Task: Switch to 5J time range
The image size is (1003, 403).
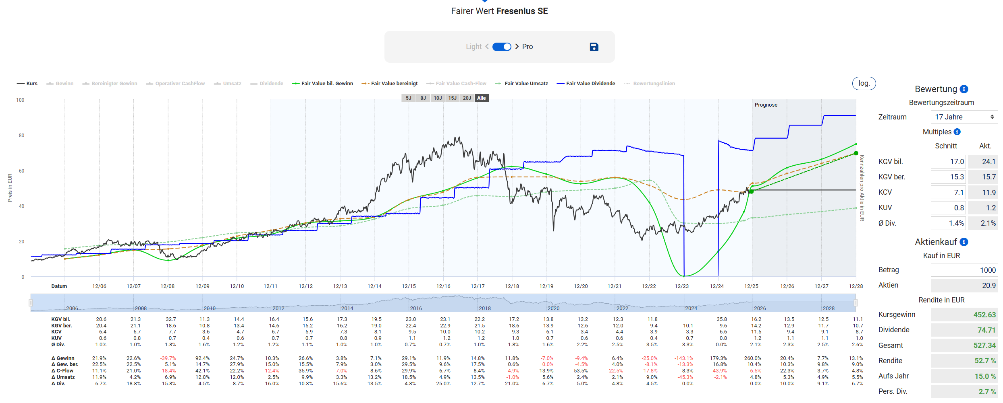Action: pos(408,98)
